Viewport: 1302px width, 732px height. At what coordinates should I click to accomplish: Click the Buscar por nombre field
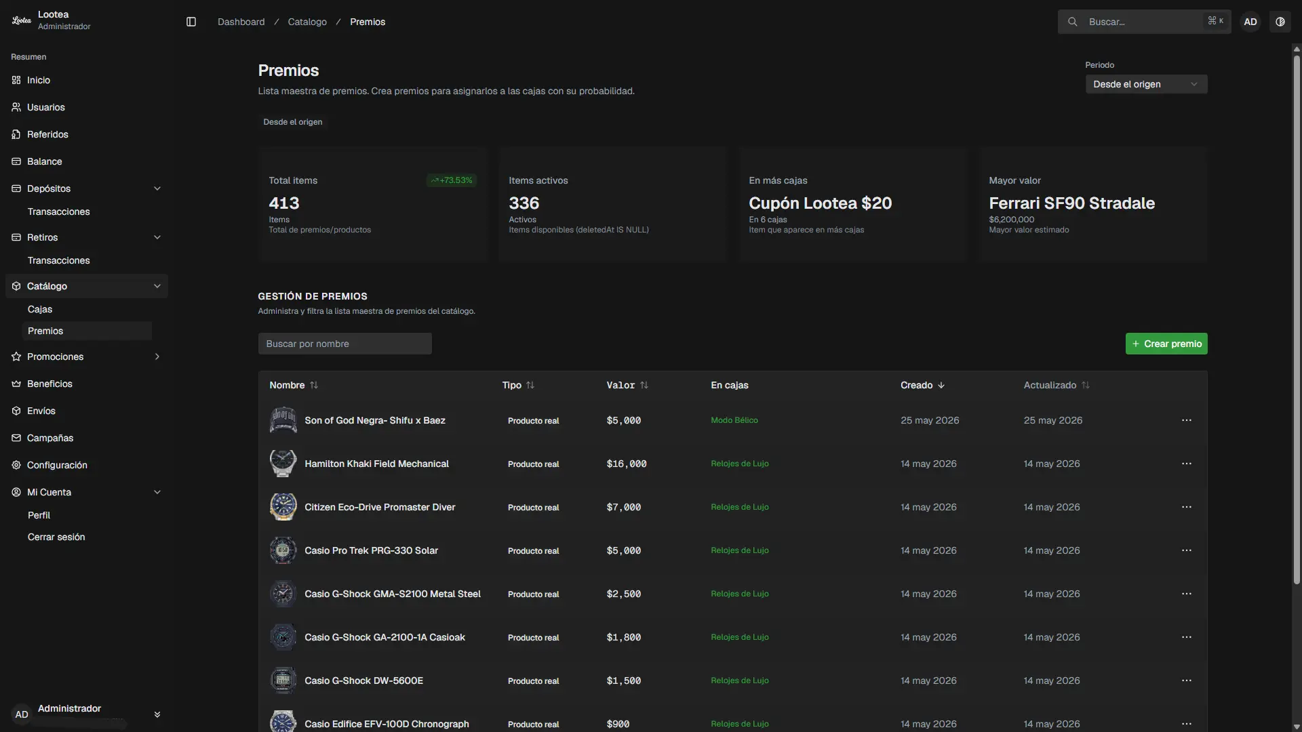click(344, 344)
